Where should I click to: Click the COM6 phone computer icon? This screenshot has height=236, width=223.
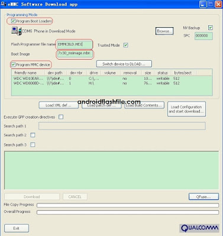(x=17, y=31)
